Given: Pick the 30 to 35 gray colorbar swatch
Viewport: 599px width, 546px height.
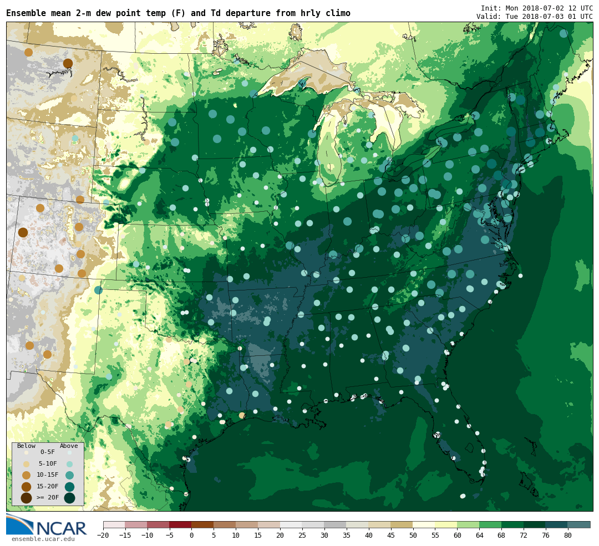Looking at the screenshot, I should (x=336, y=524).
